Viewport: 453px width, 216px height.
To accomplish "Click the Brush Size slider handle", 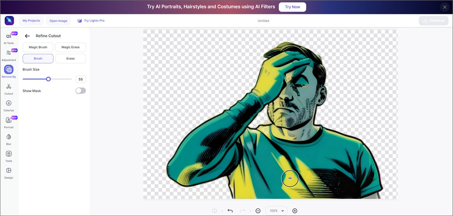I will (48, 79).
